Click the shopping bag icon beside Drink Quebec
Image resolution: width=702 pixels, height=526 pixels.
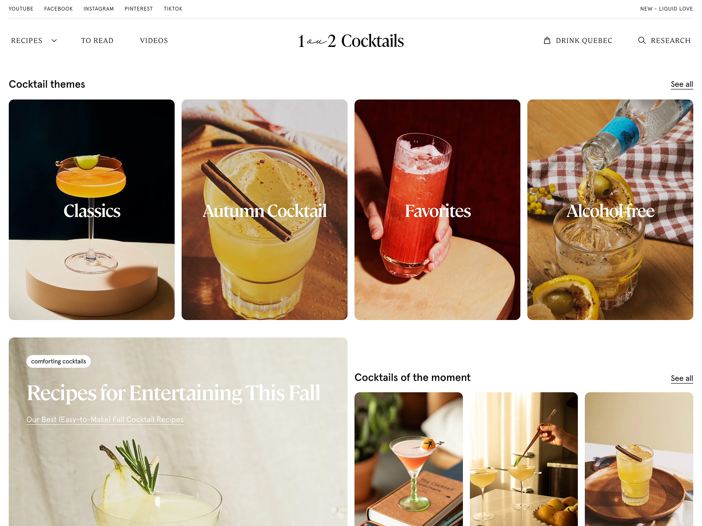547,40
